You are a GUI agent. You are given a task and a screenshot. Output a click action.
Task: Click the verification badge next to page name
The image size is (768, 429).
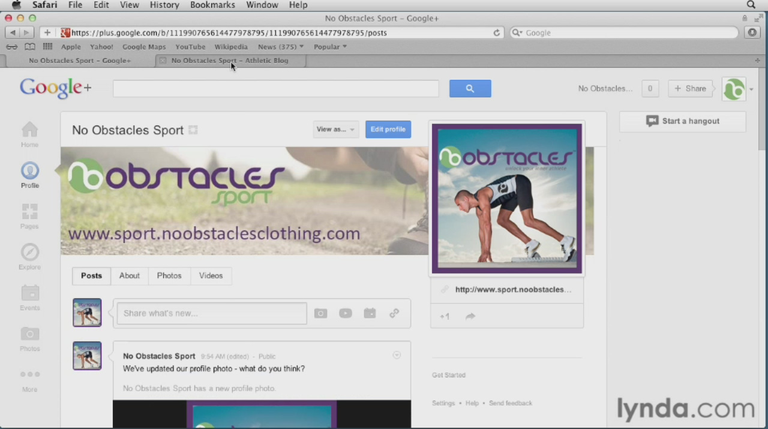[193, 130]
